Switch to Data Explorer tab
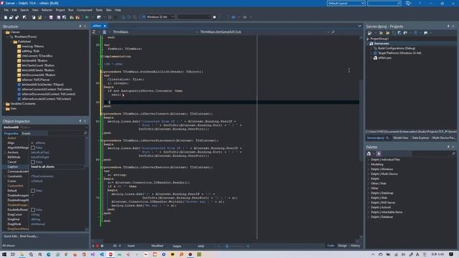The height and width of the screenshot is (258, 459). point(421,138)
